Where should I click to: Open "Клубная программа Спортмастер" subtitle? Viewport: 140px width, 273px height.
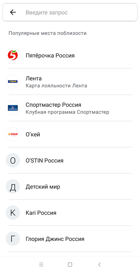pos(68,112)
